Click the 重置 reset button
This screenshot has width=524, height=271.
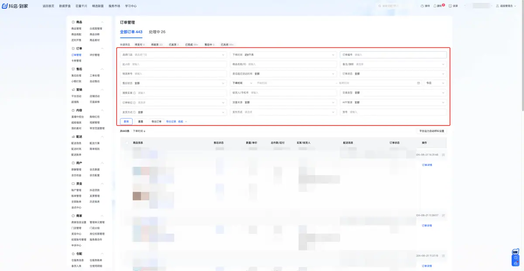point(141,122)
